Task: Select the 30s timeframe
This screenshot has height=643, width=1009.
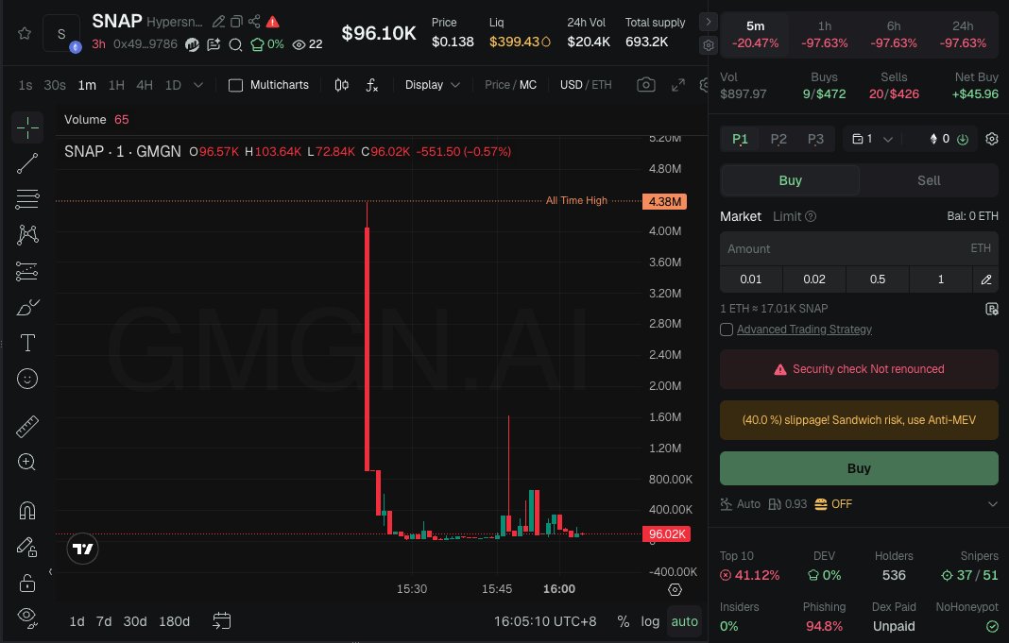Action: 55,85
